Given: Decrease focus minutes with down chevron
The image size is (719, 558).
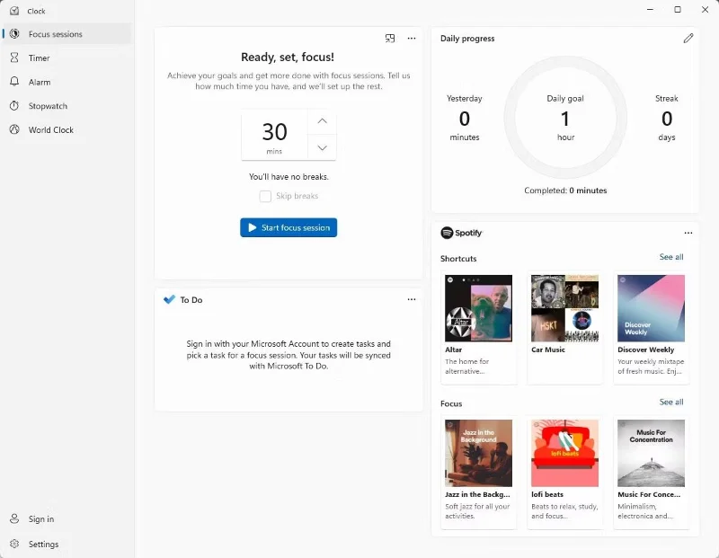Looking at the screenshot, I should pos(322,147).
